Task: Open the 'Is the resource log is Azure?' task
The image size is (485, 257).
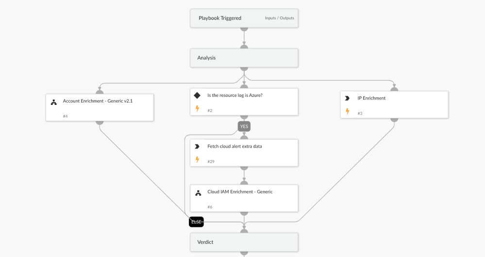Action: click(x=235, y=95)
